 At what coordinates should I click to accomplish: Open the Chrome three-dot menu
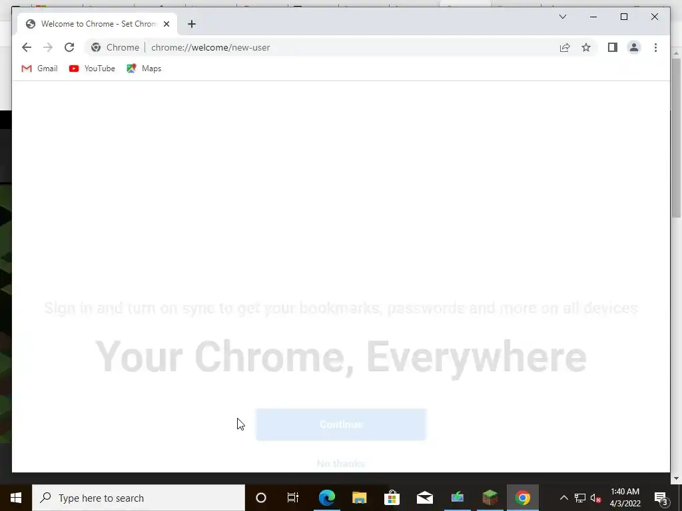click(655, 47)
